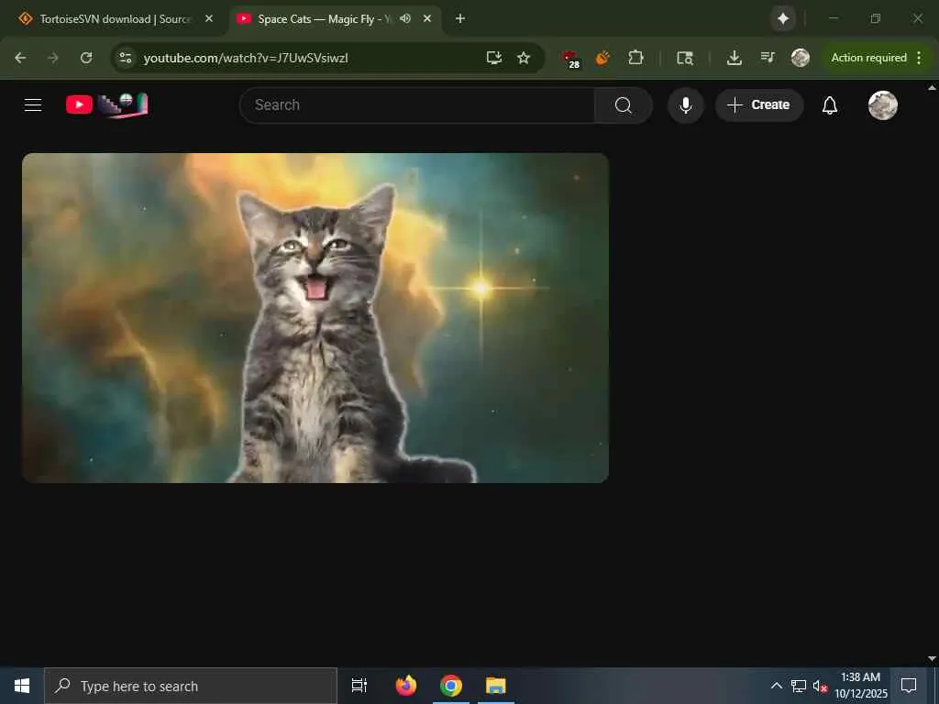Viewport: 939px width, 704px height.
Task: Open File Explorer from the taskbar
Action: 496,686
